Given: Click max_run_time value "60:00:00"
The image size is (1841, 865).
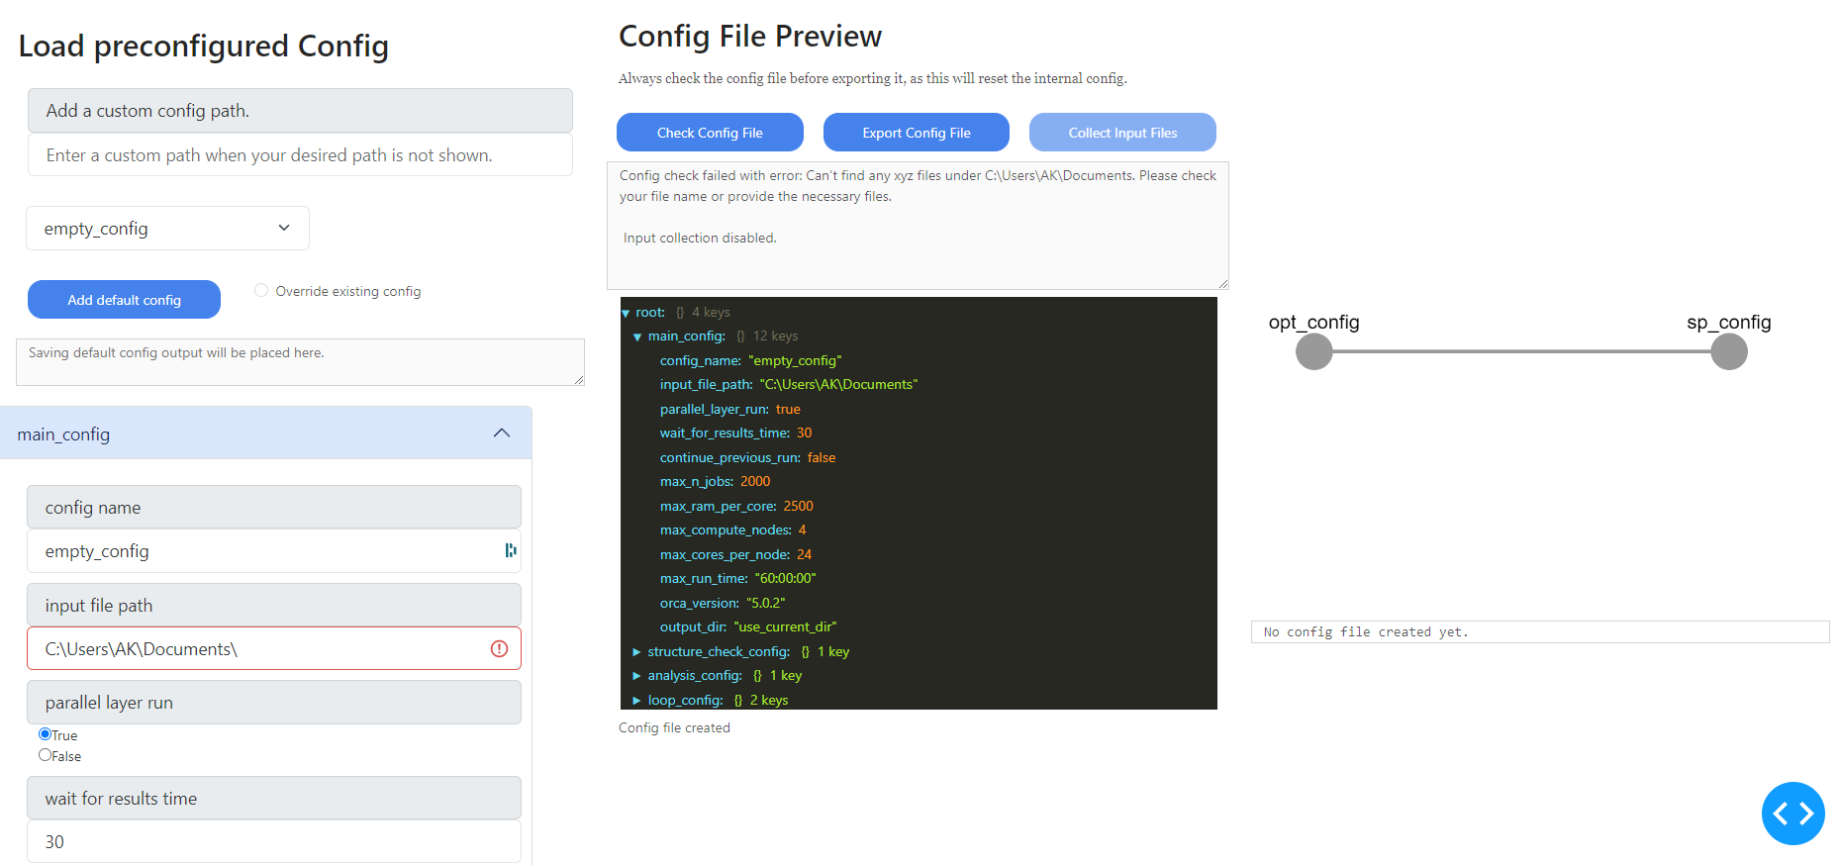Looking at the screenshot, I should [x=786, y=579].
